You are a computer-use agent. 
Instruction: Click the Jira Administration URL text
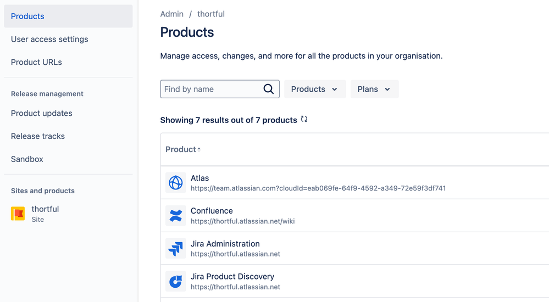click(235, 254)
